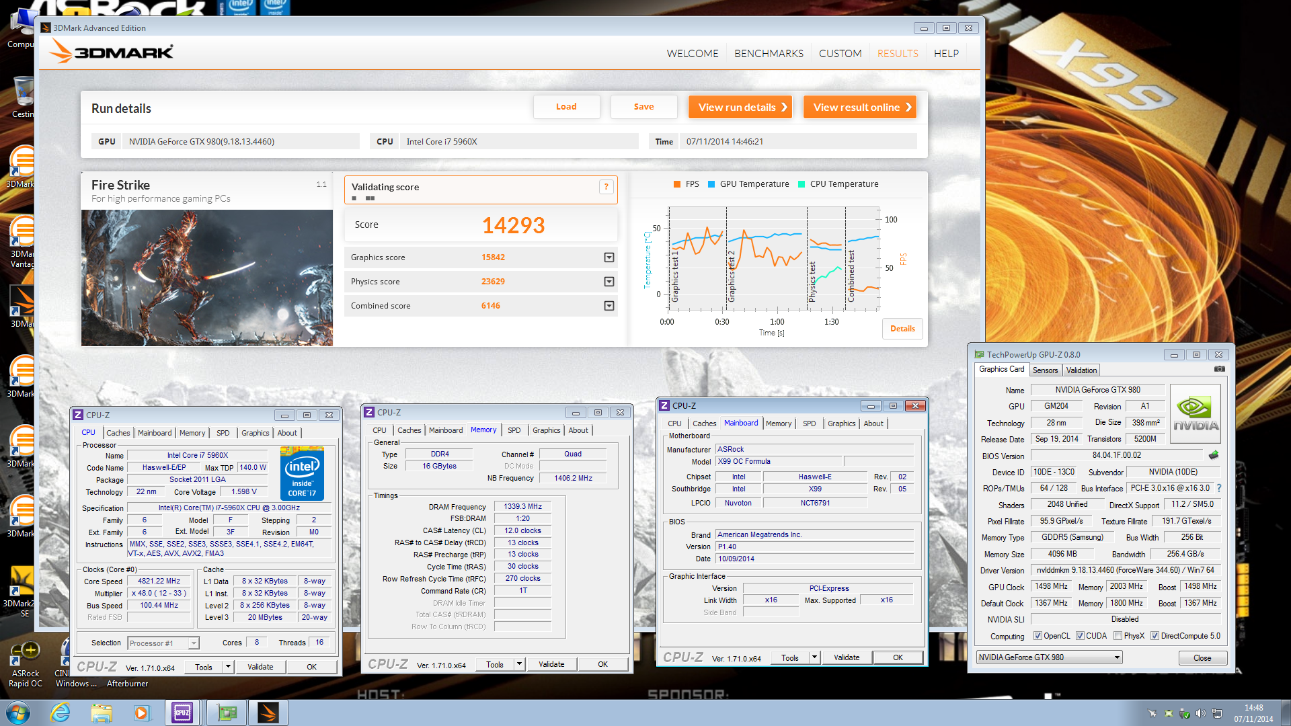Click View result online button
The image size is (1291, 726).
pyautogui.click(x=860, y=107)
